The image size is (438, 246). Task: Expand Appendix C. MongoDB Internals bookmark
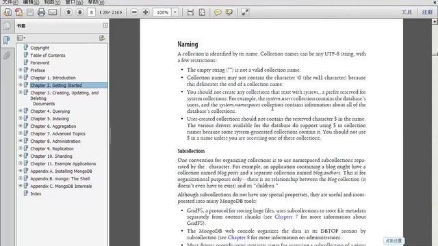point(21,186)
